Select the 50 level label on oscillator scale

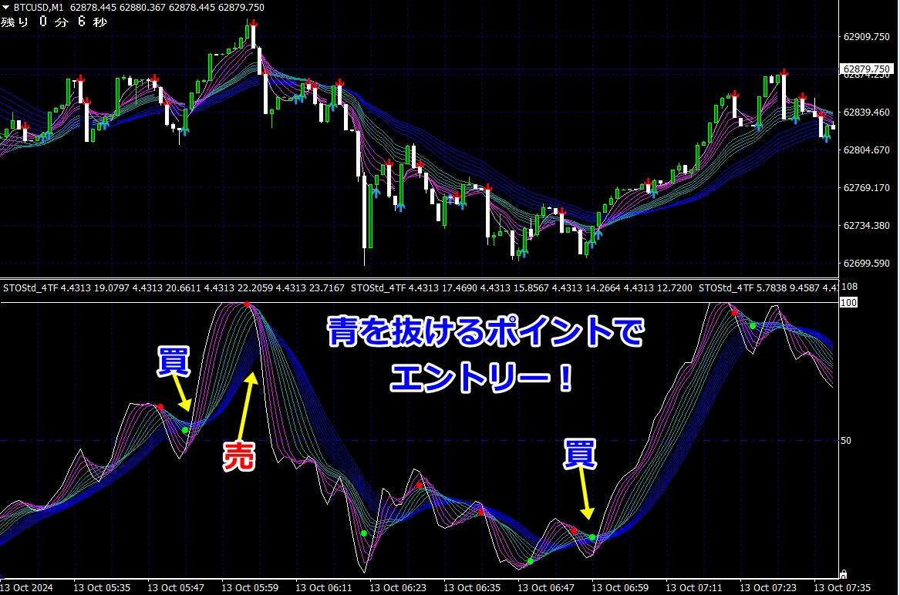[x=846, y=441]
